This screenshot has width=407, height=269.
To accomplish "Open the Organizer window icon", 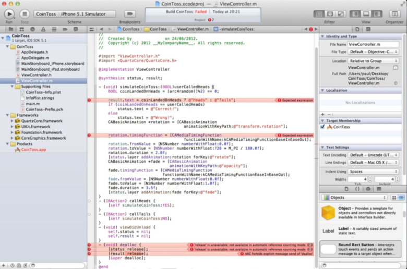I will (x=394, y=14).
